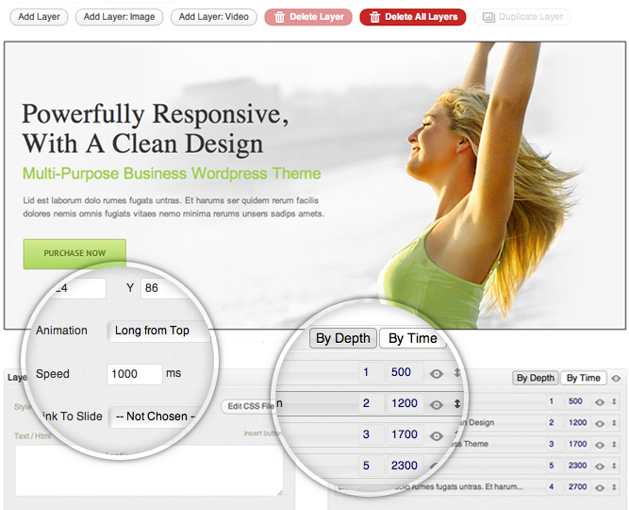Click time field 1200 in the small list
The width and height of the screenshot is (629, 510).
(577, 423)
